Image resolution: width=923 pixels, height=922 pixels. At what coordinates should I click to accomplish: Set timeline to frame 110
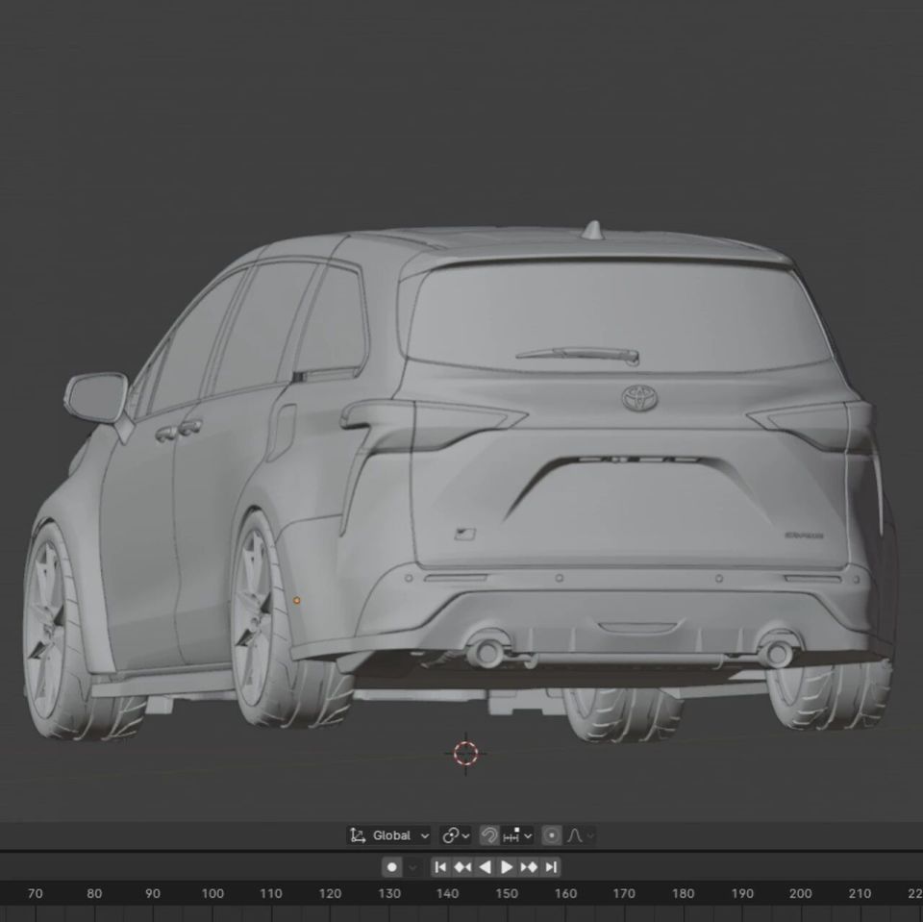271,894
